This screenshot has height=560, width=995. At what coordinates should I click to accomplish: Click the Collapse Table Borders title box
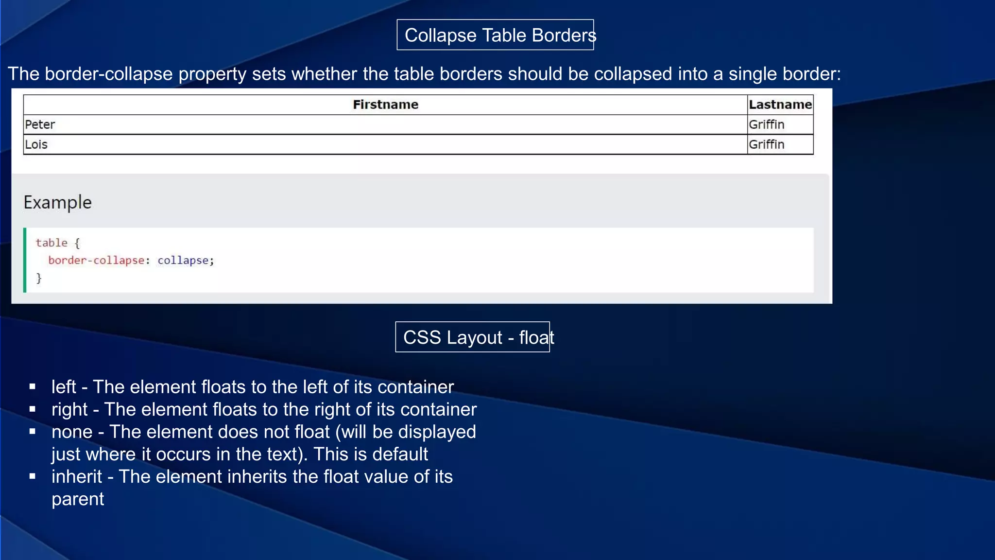coord(495,35)
